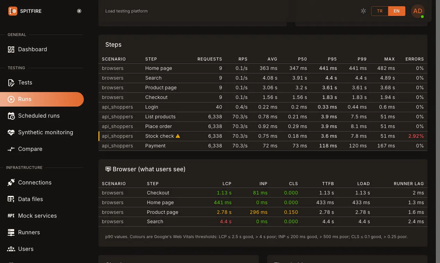440x263 pixels.
Task: Toggle the sidebar pin circle button
Action: click(79, 11)
